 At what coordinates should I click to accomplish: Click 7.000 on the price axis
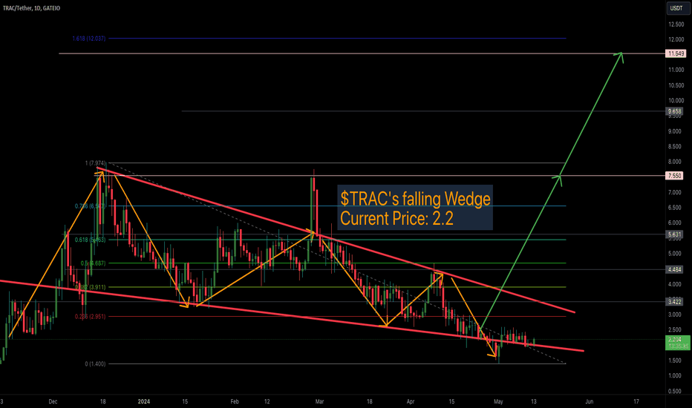tap(675, 192)
